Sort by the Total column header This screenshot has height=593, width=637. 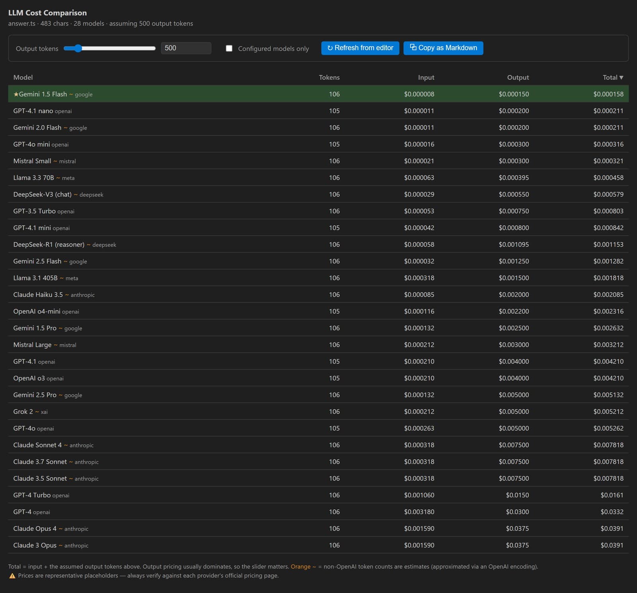613,77
